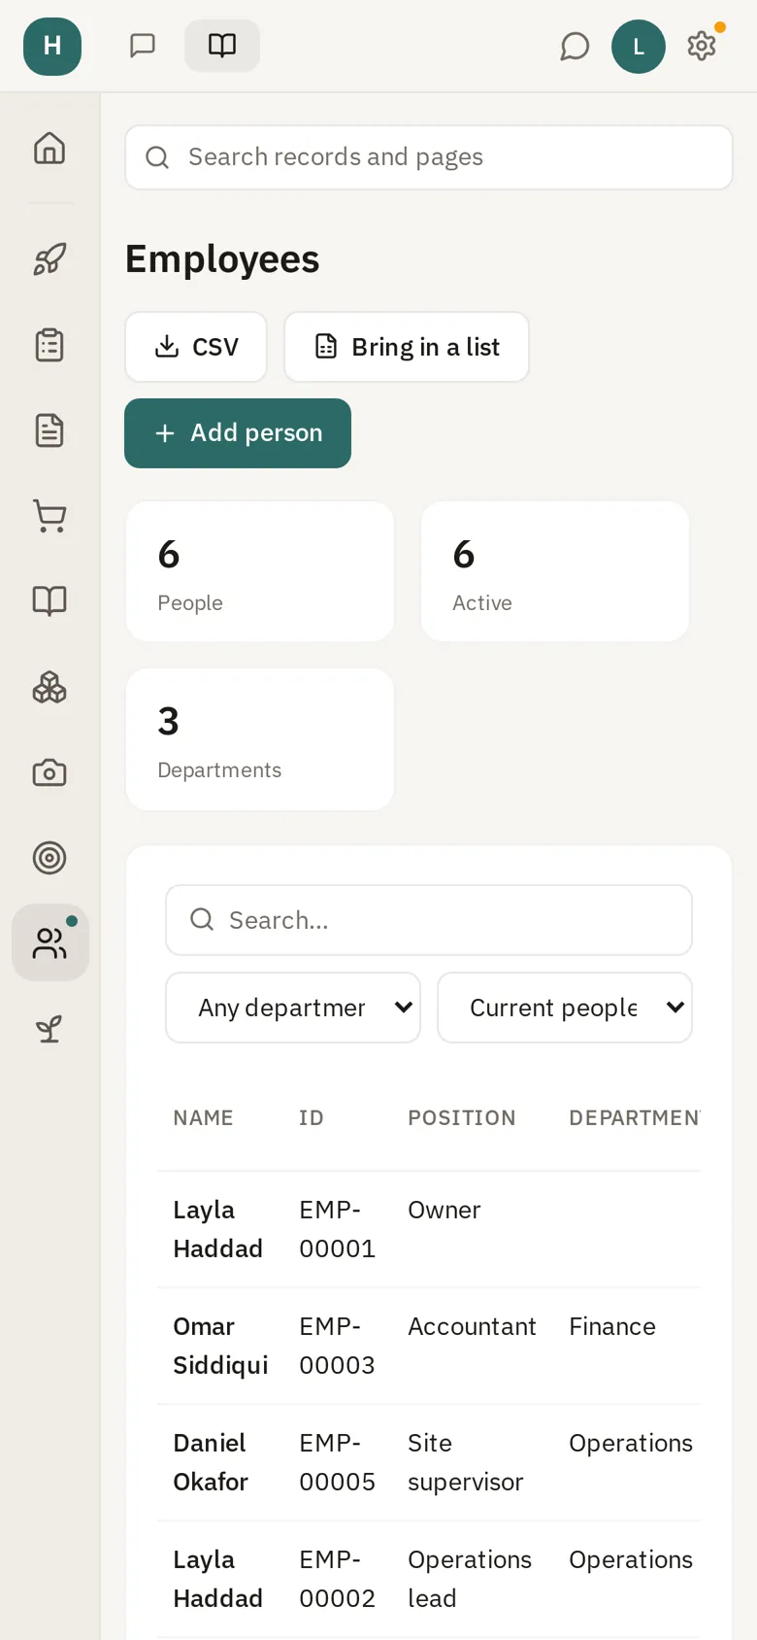Sort by the NAME column header
This screenshot has width=757, height=1640.
pyautogui.click(x=203, y=1118)
